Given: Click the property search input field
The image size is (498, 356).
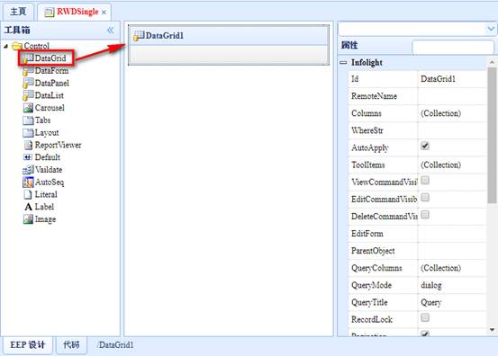Looking at the screenshot, I should click(x=453, y=48).
